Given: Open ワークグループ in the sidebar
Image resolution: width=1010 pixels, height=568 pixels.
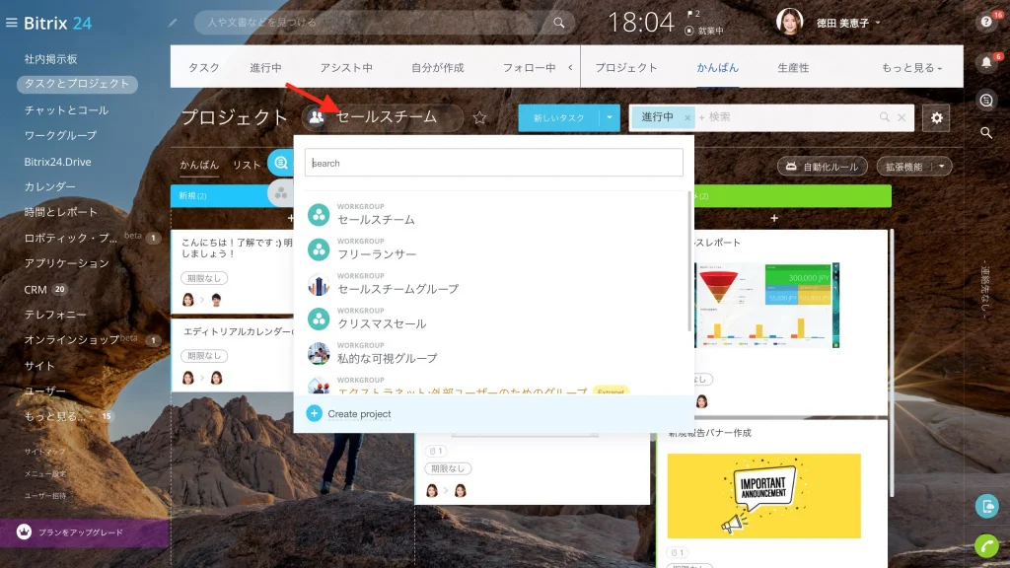Looking at the screenshot, I should (60, 135).
